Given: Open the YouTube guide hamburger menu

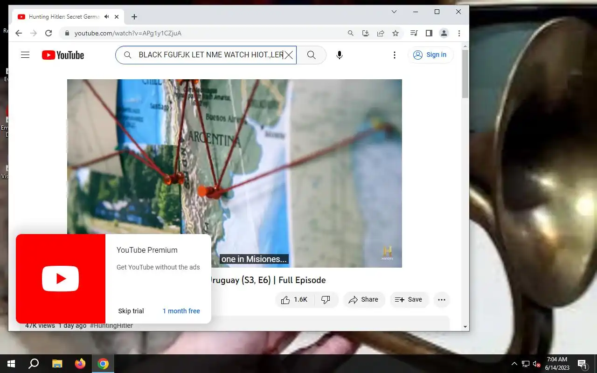Looking at the screenshot, I should (x=25, y=55).
